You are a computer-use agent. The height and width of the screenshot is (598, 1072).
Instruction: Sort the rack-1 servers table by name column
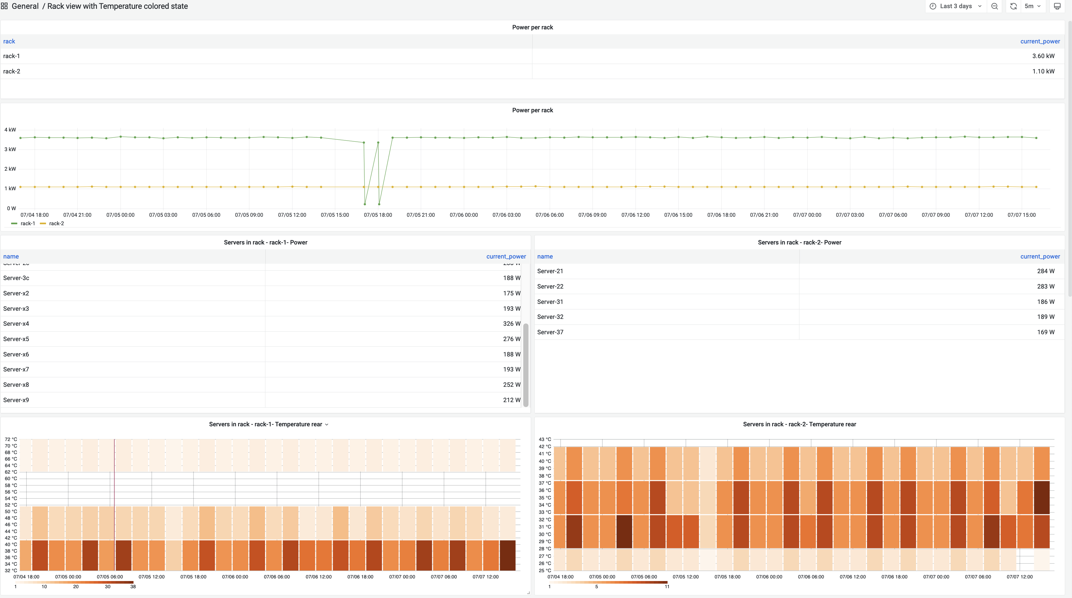(11, 256)
